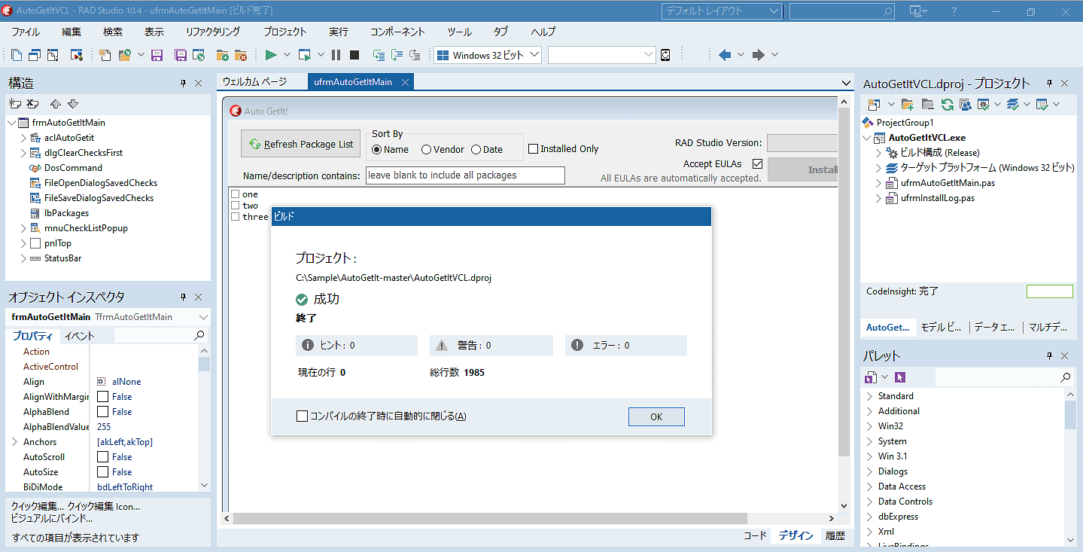Open the プロジェクト menu
The height and width of the screenshot is (552, 1083).
(285, 32)
